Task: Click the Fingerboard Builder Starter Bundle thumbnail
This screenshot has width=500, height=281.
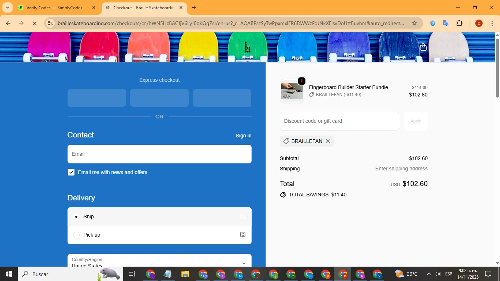Action: (292, 91)
